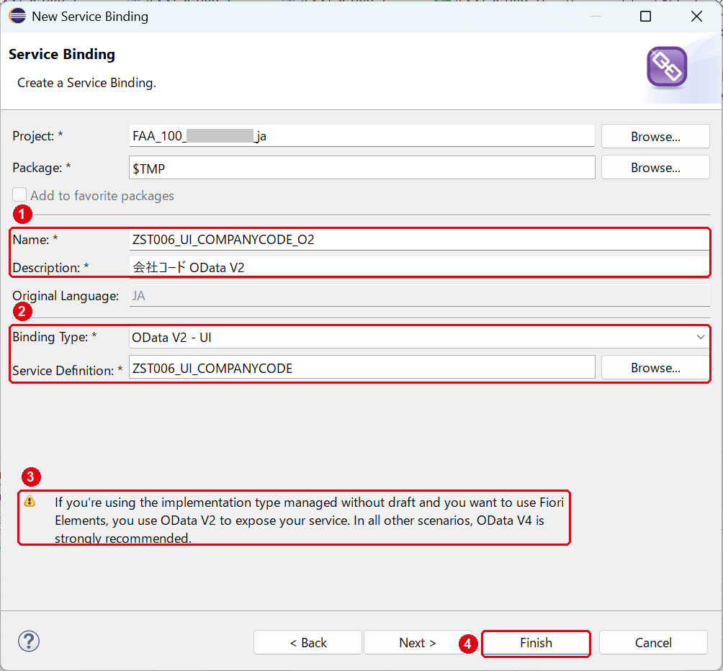Click the help question mark icon
The width and height of the screenshot is (723, 671).
(x=29, y=641)
